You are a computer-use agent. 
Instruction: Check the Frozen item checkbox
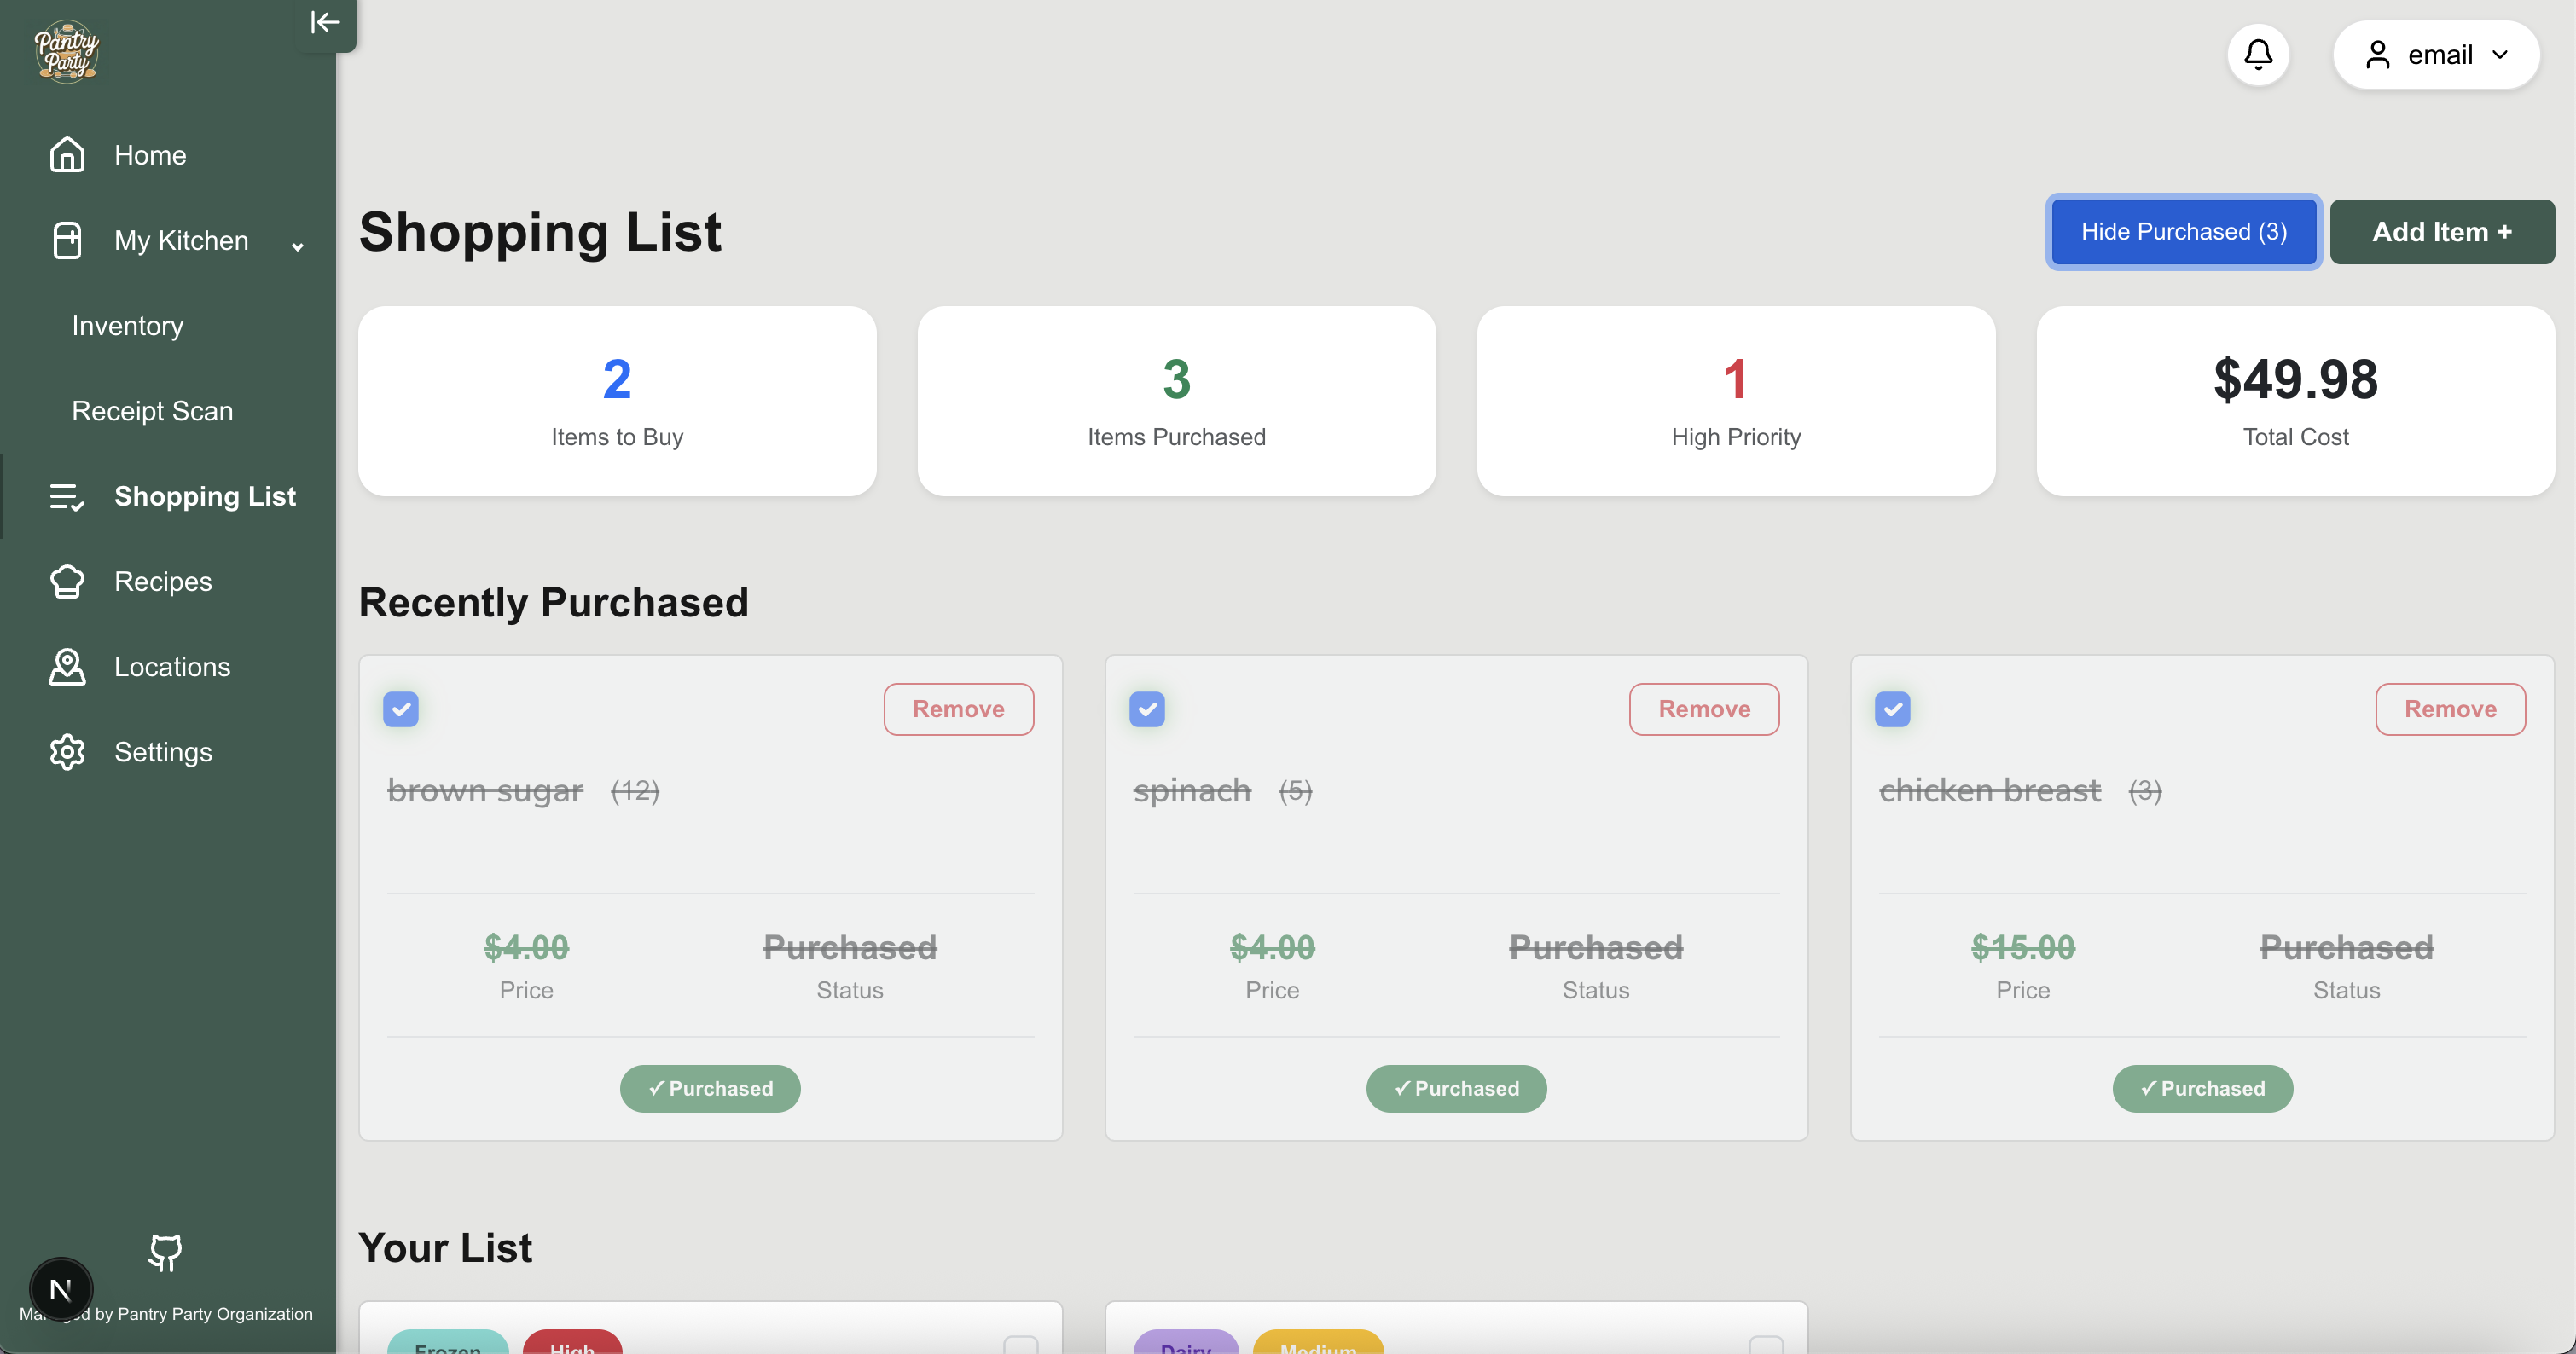point(1020,1345)
